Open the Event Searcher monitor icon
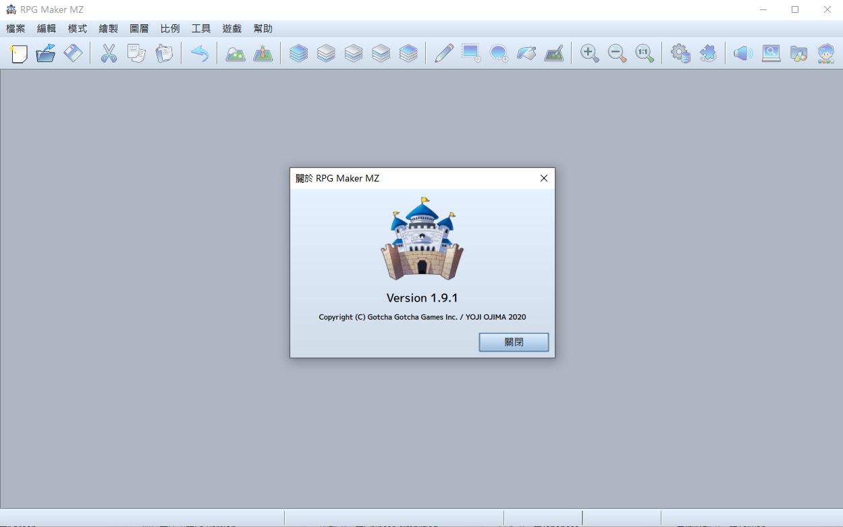 771,53
